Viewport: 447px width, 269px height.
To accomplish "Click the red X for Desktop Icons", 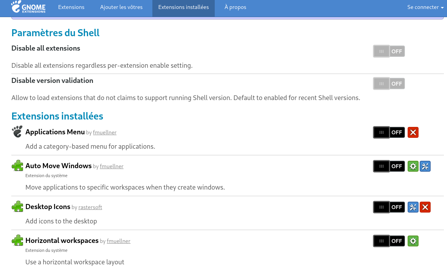I will click(x=425, y=207).
